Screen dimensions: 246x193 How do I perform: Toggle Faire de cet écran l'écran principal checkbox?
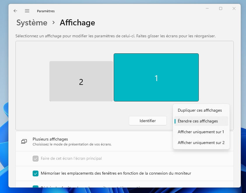[x=36, y=159]
